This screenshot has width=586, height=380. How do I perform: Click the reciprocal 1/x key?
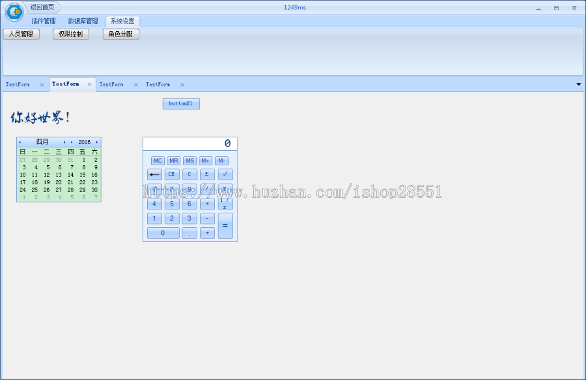(225, 204)
